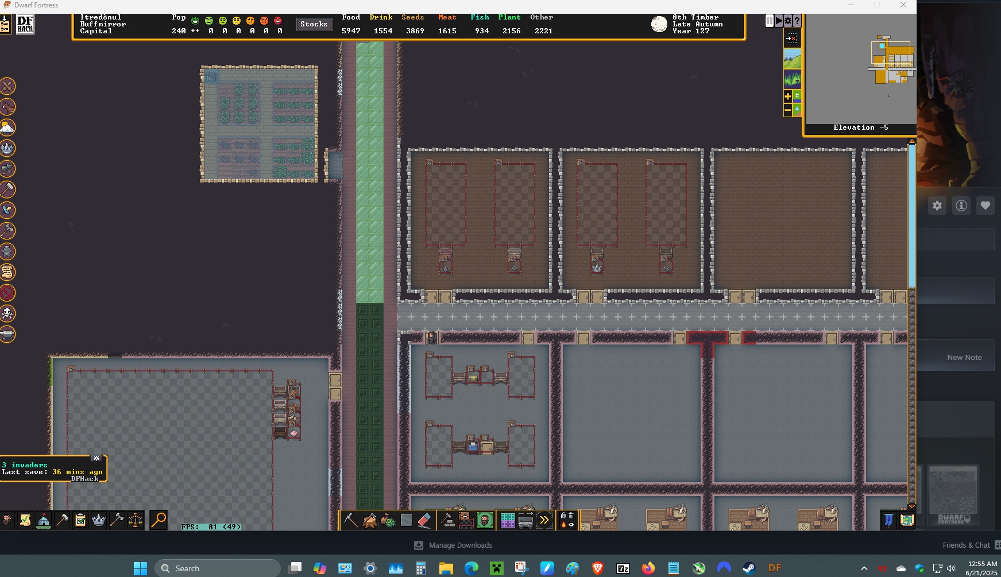Click the recenter dashed-box icon above minimap
The width and height of the screenshot is (1001, 577).
(x=793, y=38)
